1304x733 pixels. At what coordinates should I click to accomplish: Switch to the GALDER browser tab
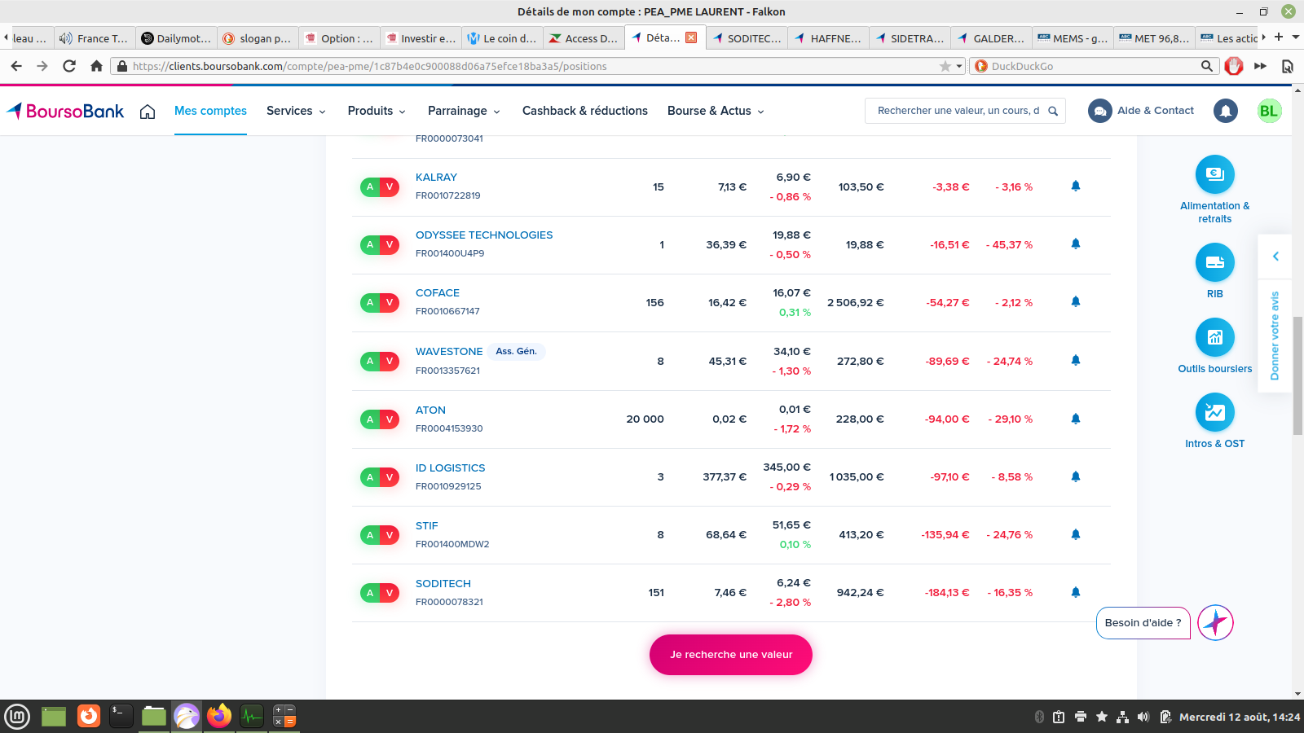coord(992,38)
